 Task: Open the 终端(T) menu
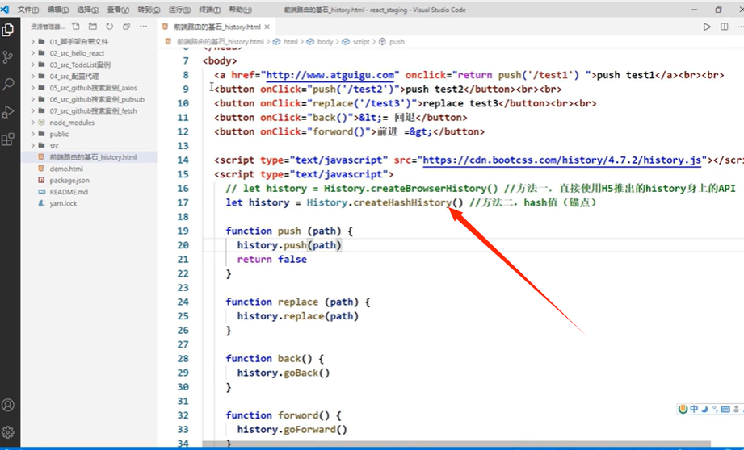209,10
